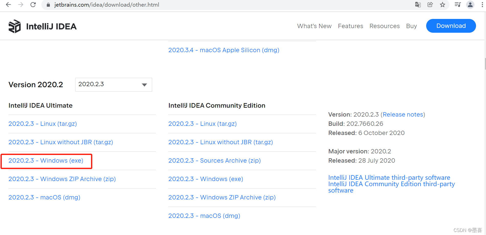486x235 pixels.
Task: Click the blue Download button
Action: pos(451,26)
